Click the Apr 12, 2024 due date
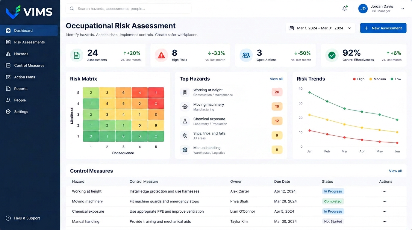Image resolution: width=412 pixels, height=230 pixels. pos(285,191)
